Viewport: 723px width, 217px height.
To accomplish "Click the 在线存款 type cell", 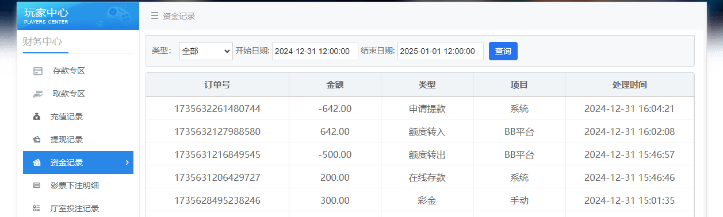I will point(427,177).
